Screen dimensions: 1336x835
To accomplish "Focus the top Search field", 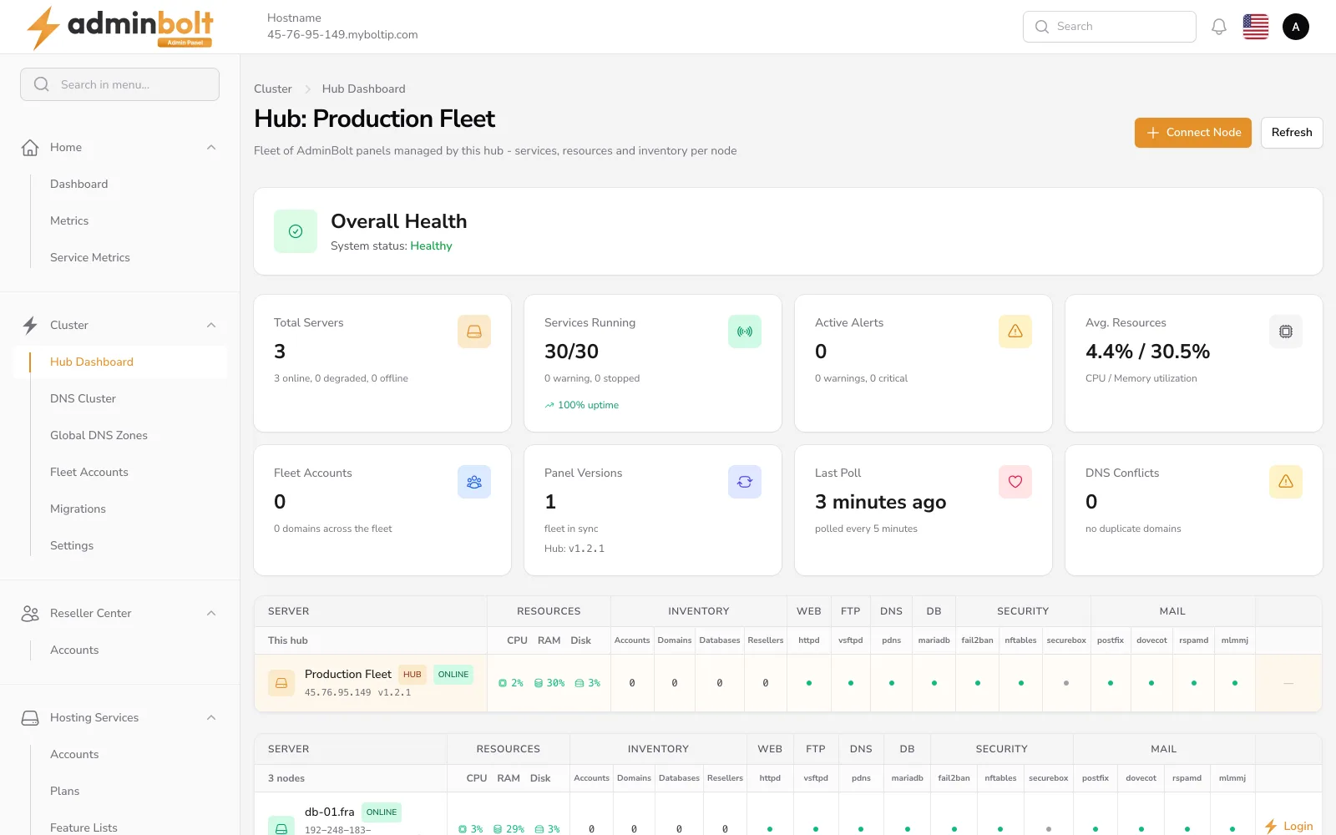I will coord(1109,27).
